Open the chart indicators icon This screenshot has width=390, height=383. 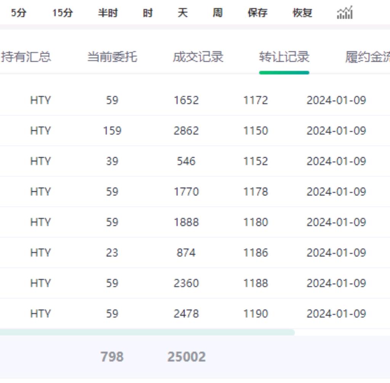click(345, 13)
